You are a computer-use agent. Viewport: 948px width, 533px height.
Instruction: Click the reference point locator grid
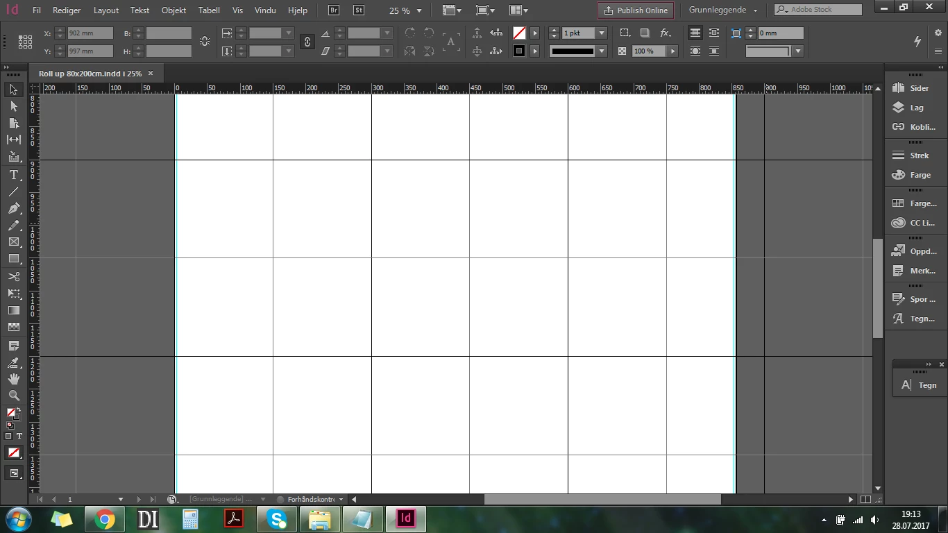tap(26, 42)
